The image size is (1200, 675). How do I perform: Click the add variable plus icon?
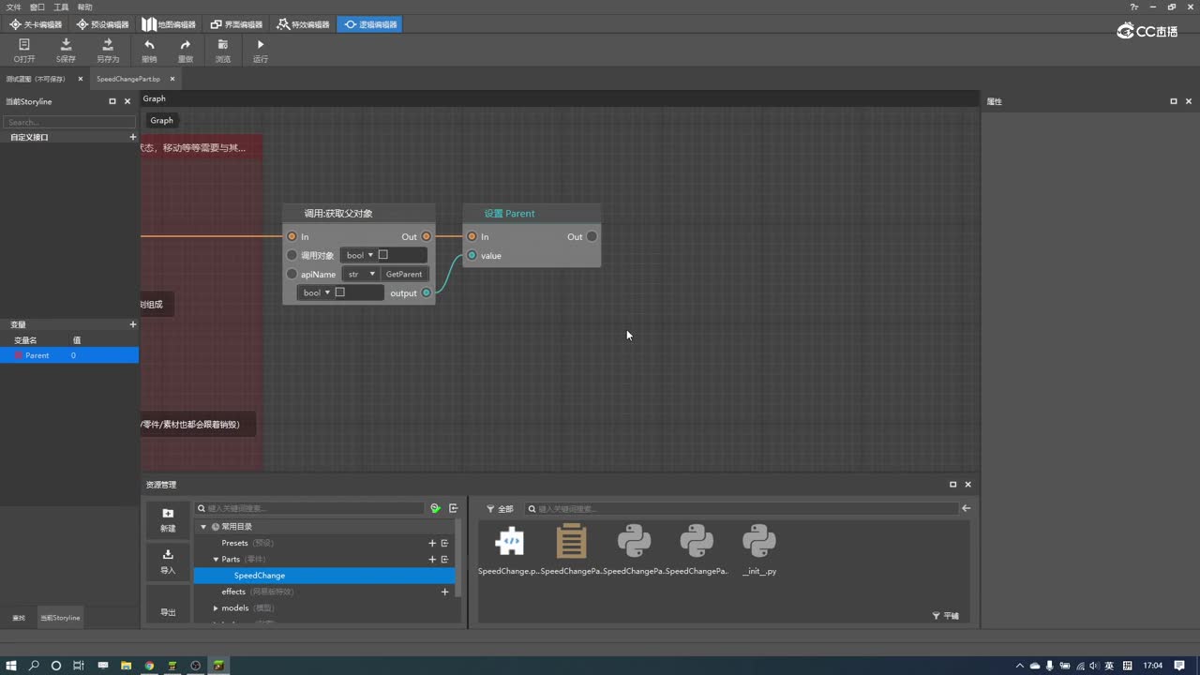click(132, 324)
